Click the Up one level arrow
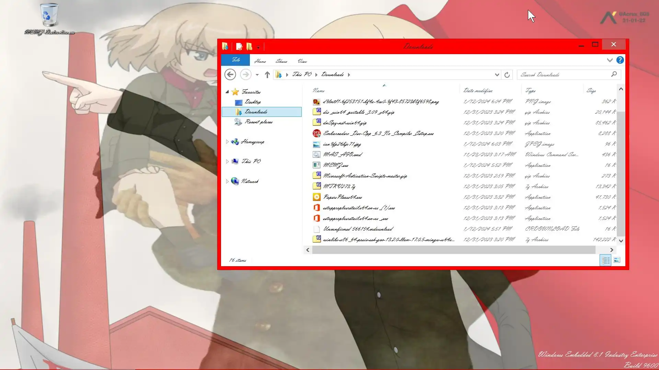The image size is (659, 370). [x=267, y=74]
